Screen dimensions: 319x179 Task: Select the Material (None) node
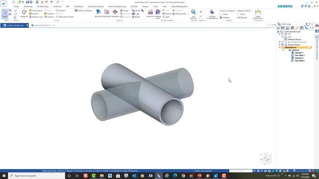[x=294, y=39]
